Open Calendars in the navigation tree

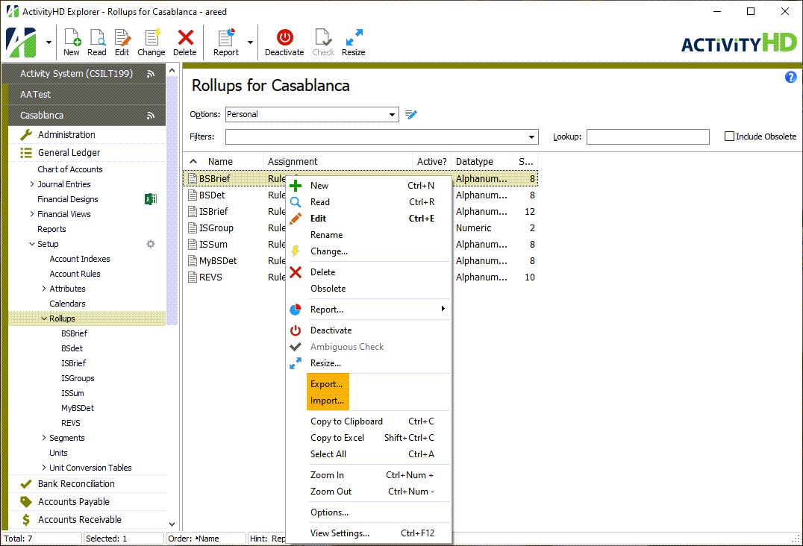pos(67,304)
